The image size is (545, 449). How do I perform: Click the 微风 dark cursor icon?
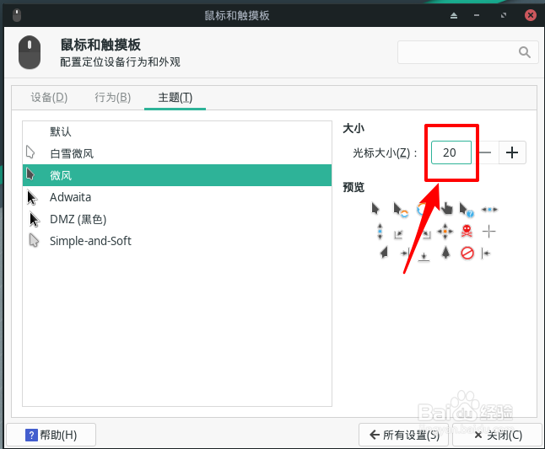pyautogui.click(x=30, y=174)
